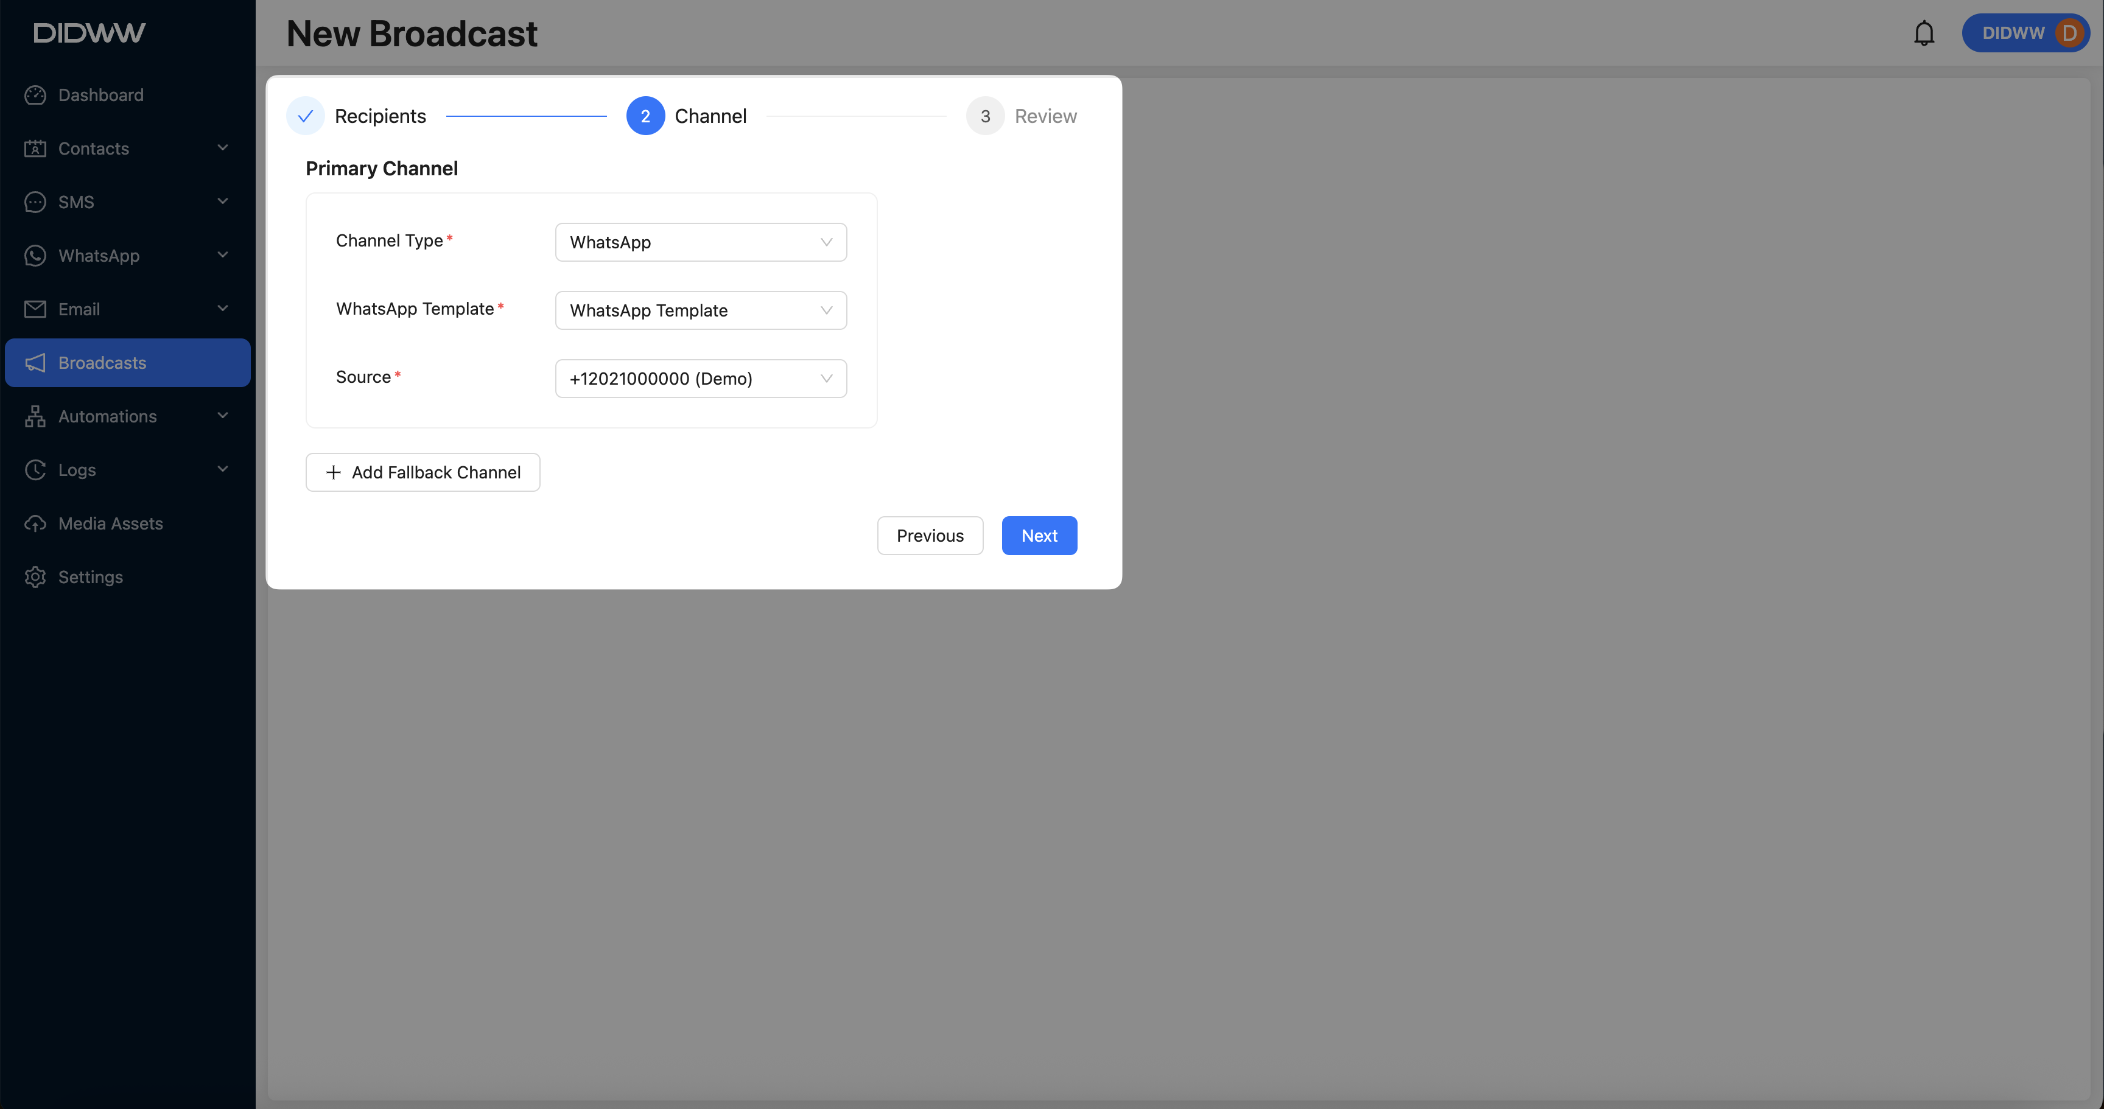
Task: Click the Settings gear icon
Action: [35, 576]
